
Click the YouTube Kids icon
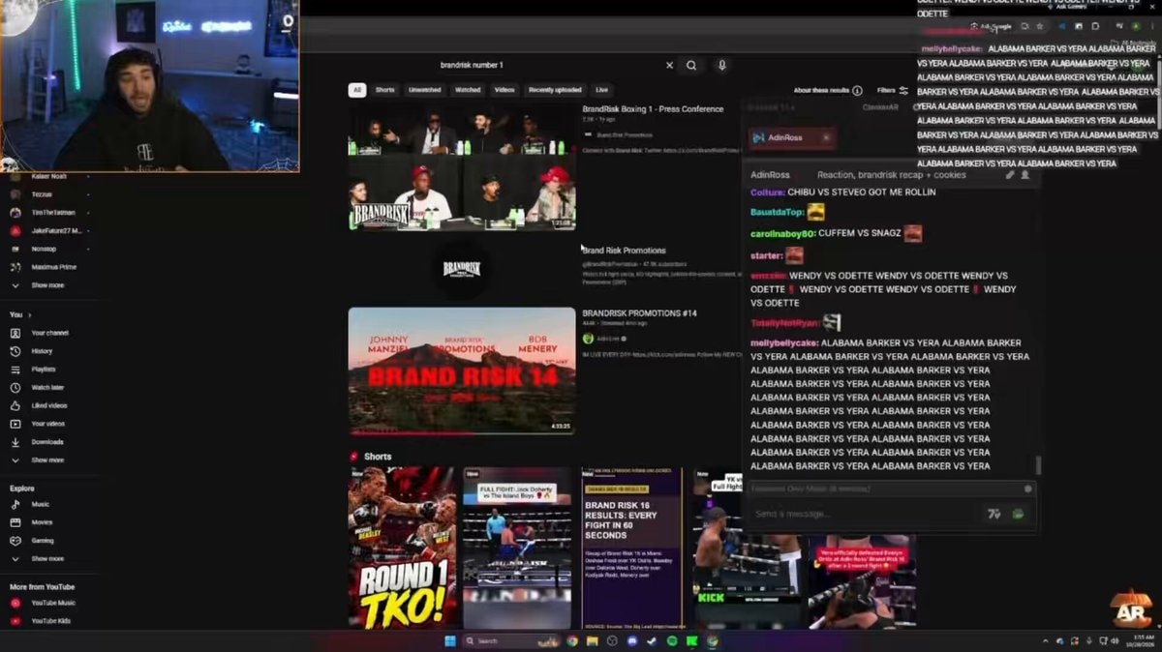pos(15,621)
